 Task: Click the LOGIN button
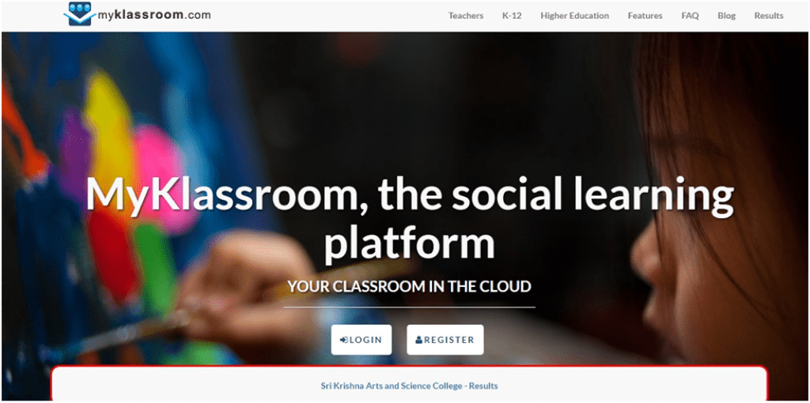[361, 340]
